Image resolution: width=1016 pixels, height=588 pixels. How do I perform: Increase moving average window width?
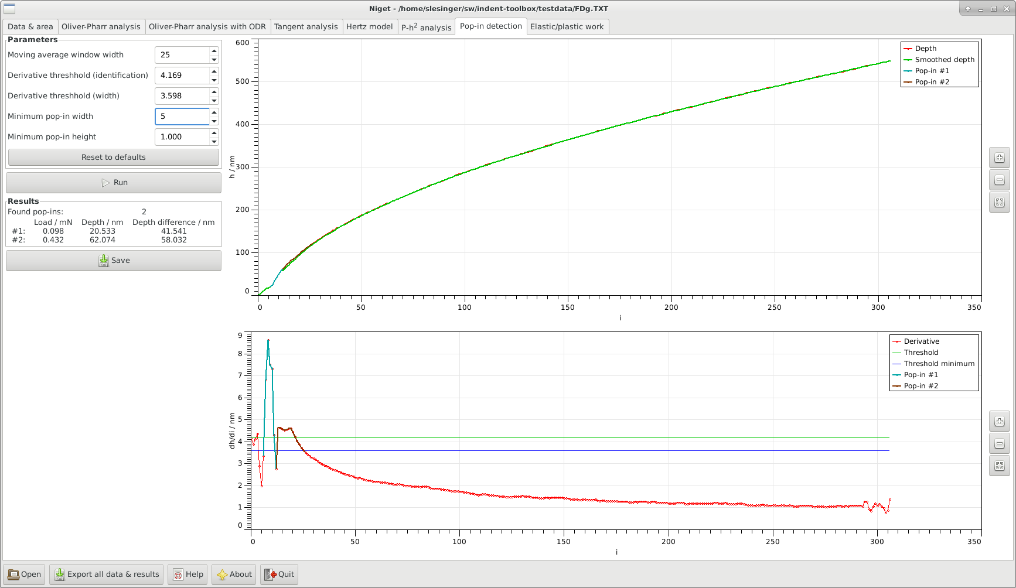[x=214, y=51]
